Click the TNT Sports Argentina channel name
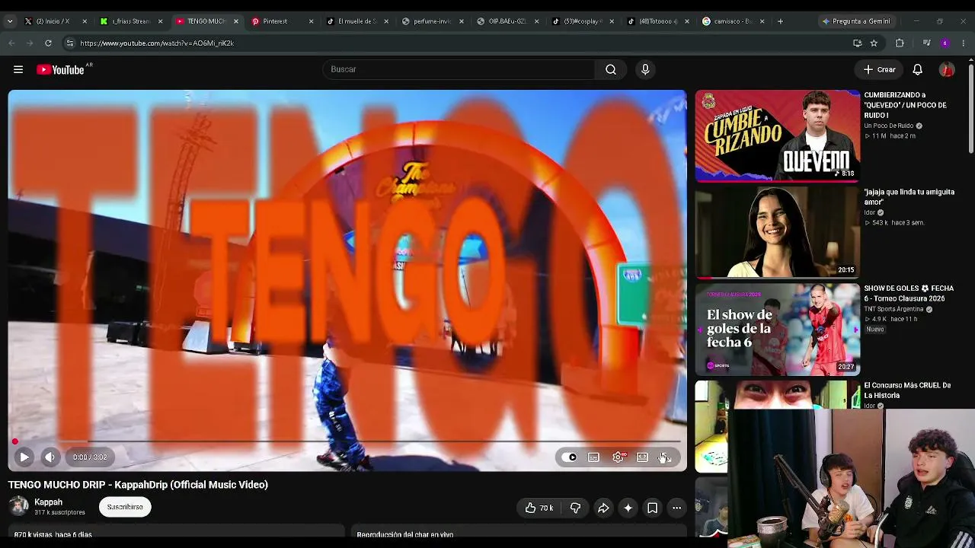 (893, 309)
